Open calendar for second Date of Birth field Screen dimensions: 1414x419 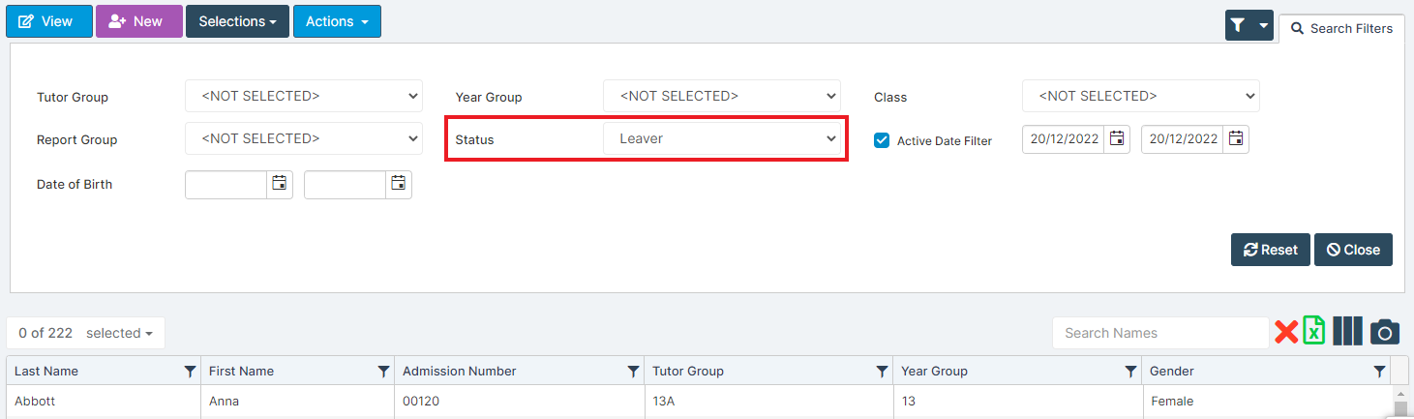(x=399, y=184)
